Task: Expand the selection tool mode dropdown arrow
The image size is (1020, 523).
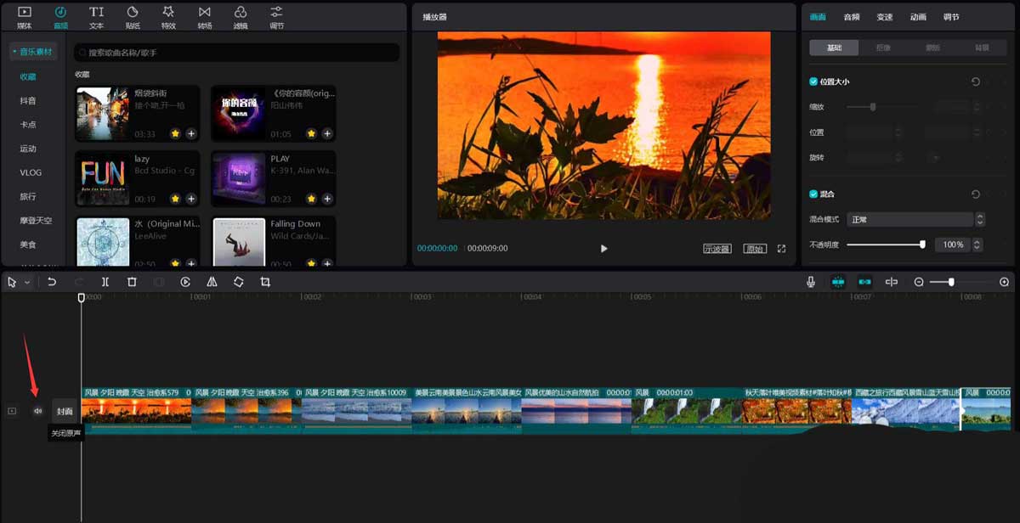Action: (27, 282)
